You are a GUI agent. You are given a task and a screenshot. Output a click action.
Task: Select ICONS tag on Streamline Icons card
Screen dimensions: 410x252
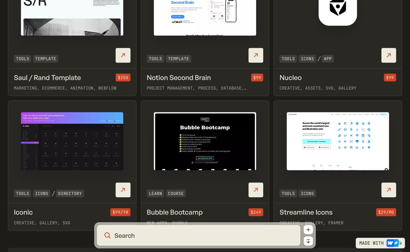[307, 193]
